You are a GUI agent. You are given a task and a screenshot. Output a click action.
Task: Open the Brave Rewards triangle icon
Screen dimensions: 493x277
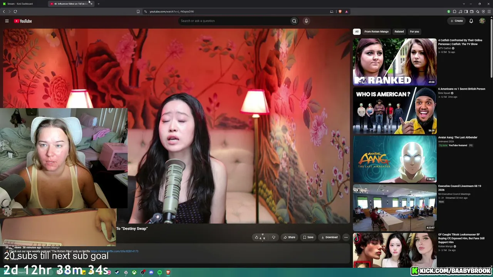pyautogui.click(x=346, y=12)
